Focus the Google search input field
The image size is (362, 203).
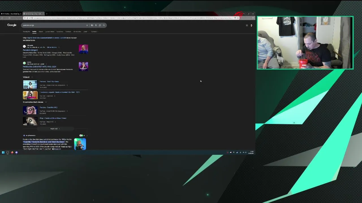coord(54,25)
